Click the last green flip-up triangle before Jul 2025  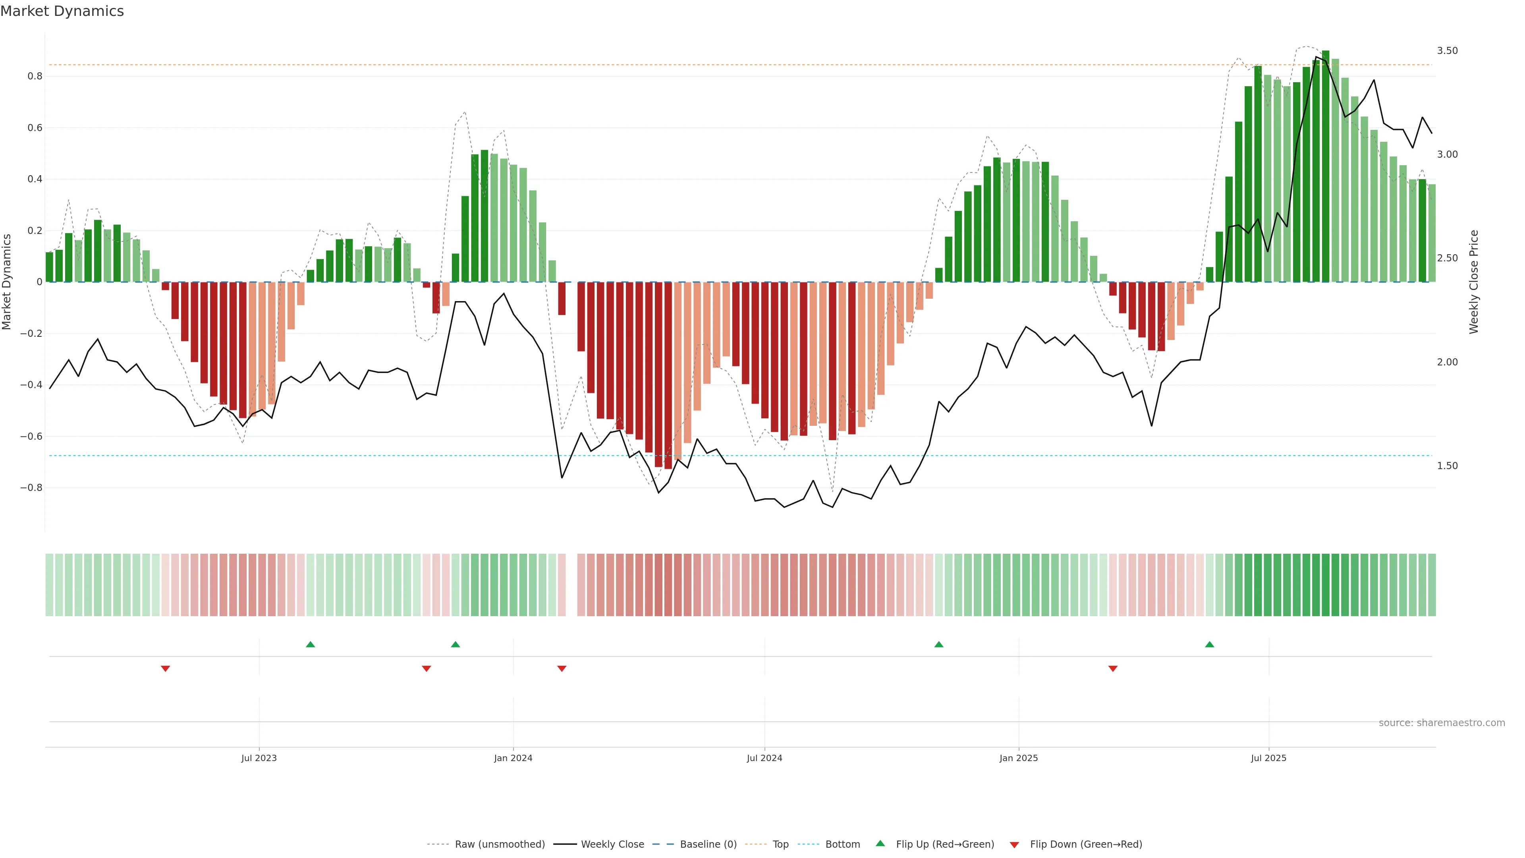tap(1209, 644)
